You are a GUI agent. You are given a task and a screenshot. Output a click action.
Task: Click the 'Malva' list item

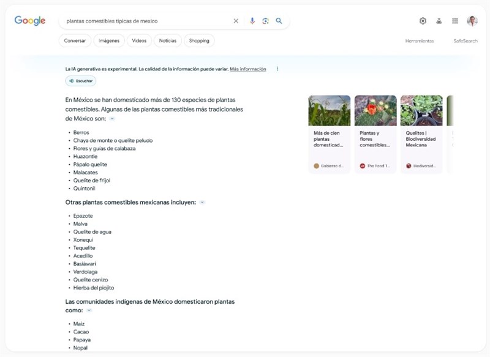[x=80, y=224]
